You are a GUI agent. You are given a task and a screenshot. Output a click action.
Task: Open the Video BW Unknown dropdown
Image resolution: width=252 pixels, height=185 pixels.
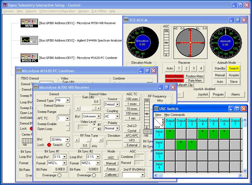[99, 116]
